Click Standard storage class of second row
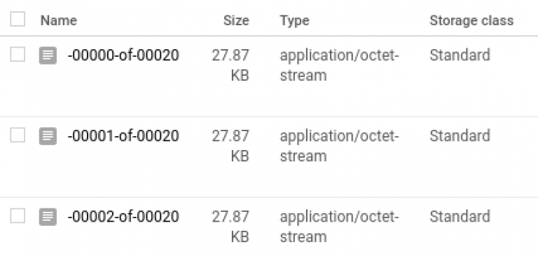Image resolution: width=538 pixels, height=256 pixels. [x=460, y=136]
